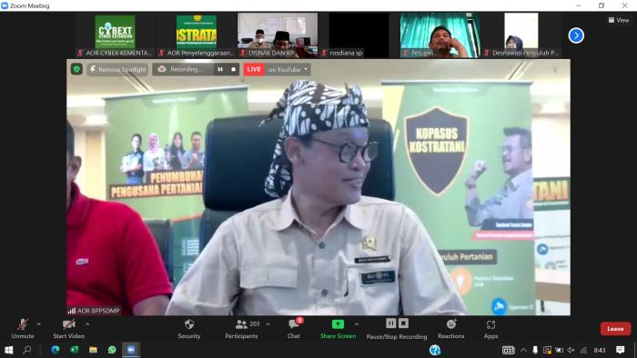This screenshot has width=637, height=358.
Task: Start Video using the camera toggle
Action: [68, 329]
